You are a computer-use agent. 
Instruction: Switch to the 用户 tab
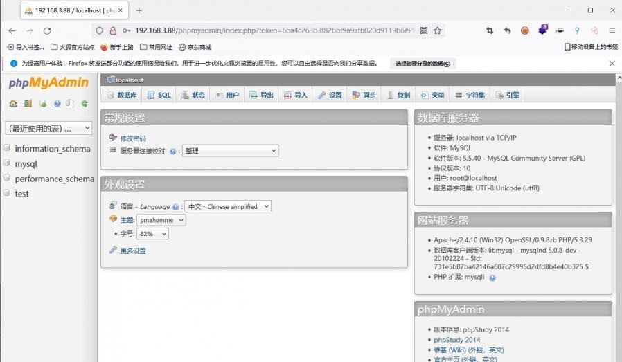pyautogui.click(x=227, y=95)
